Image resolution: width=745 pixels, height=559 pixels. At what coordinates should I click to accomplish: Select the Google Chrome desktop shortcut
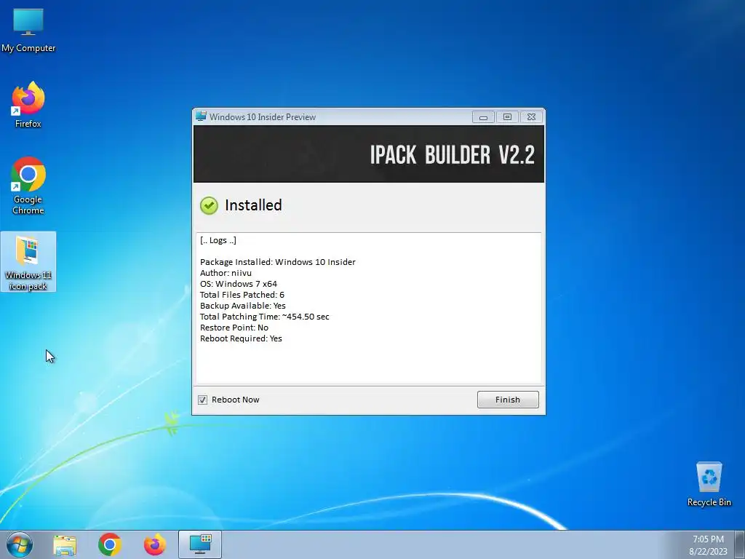(x=28, y=186)
